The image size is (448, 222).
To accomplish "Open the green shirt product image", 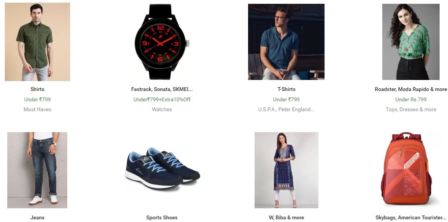I will (37, 42).
